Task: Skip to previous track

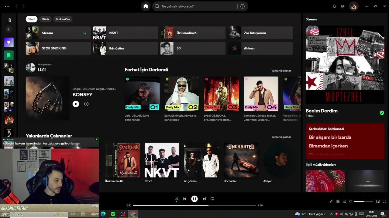Action: tap(185, 199)
